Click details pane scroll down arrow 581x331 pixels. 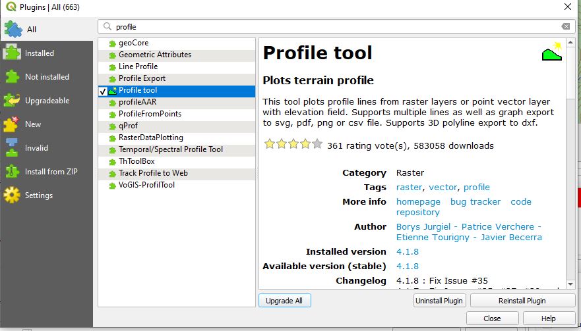click(570, 284)
